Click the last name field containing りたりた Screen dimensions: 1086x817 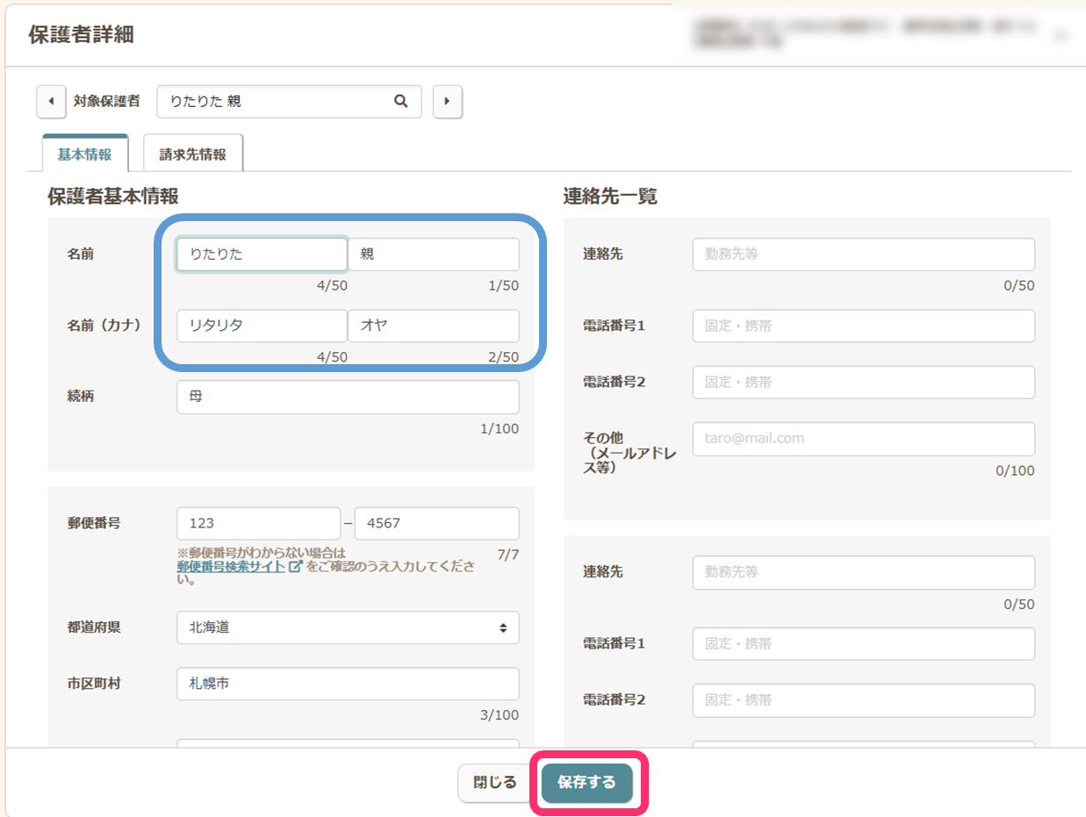click(262, 254)
